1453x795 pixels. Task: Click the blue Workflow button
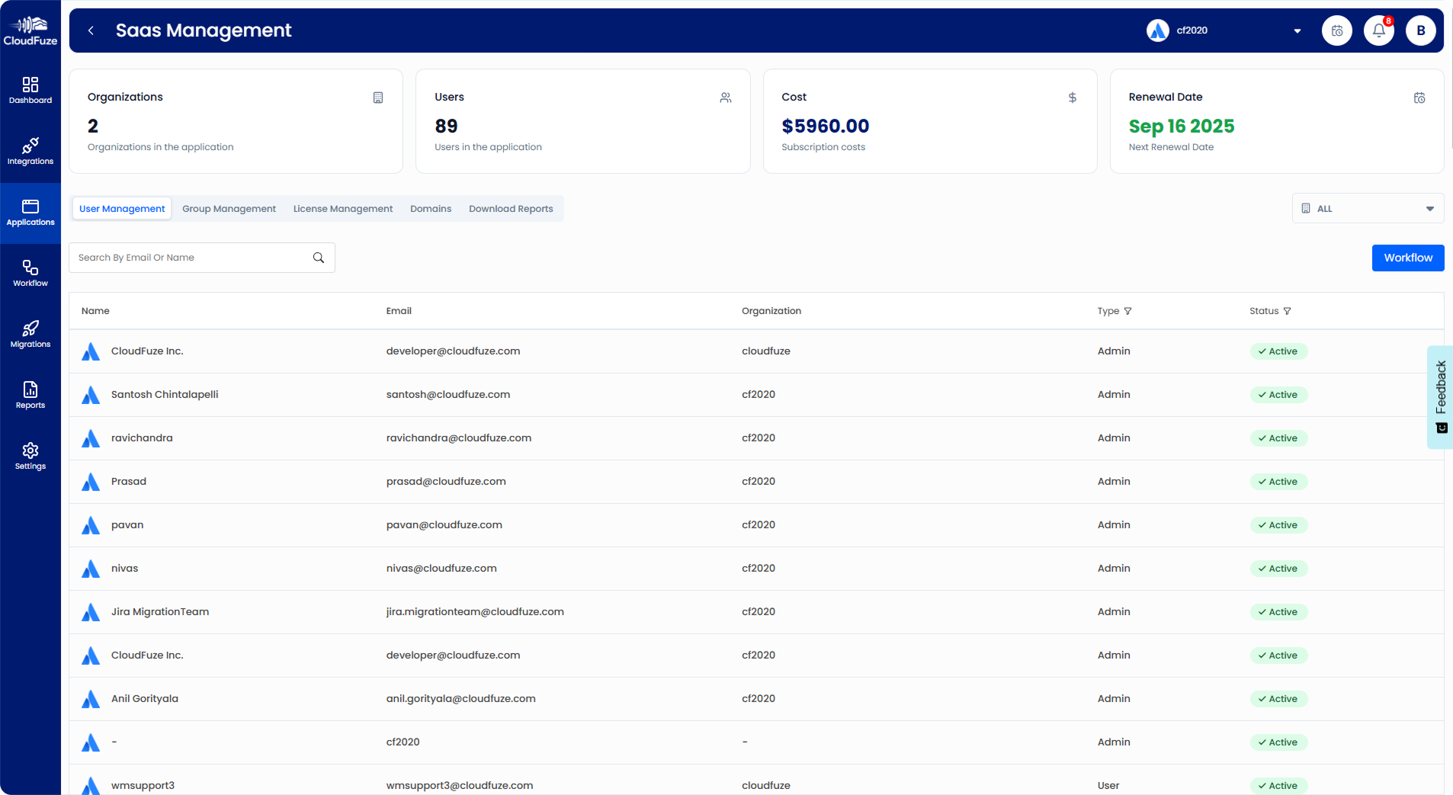click(1407, 258)
